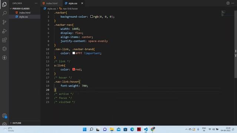The width and height of the screenshot is (237, 133).
Task: Click the hexagon-shaped extension icon in activity bar
Action: [4, 49]
